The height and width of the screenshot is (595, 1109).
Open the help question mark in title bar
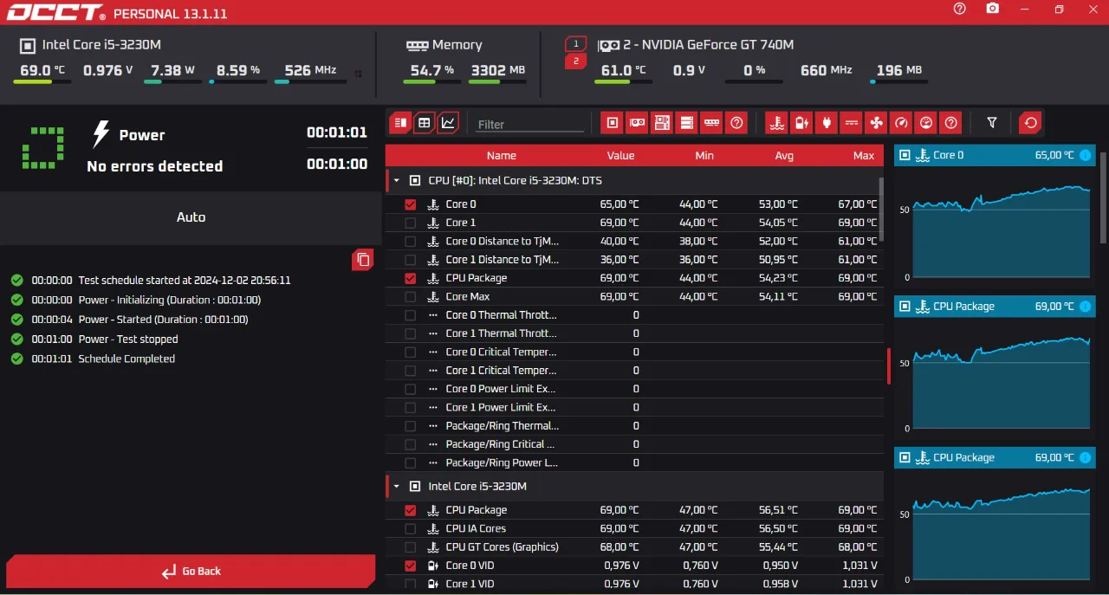click(x=959, y=9)
